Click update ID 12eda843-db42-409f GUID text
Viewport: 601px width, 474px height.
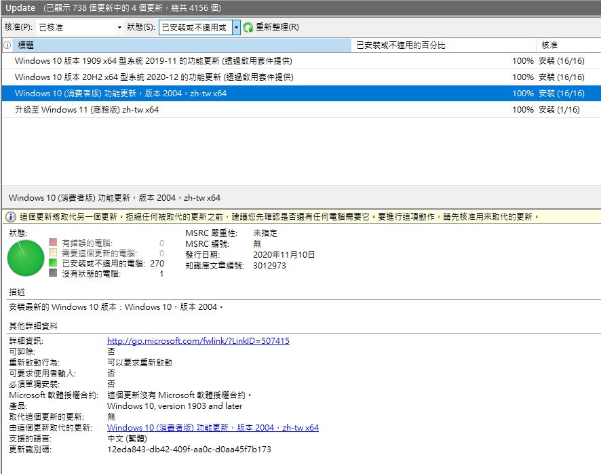(x=189, y=449)
